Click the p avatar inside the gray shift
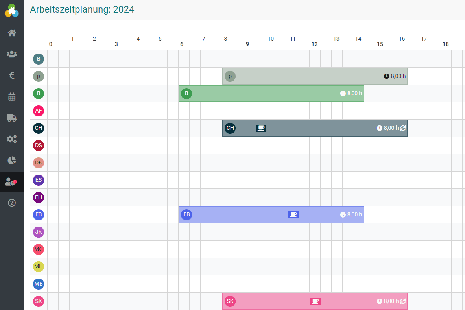 coord(230,76)
